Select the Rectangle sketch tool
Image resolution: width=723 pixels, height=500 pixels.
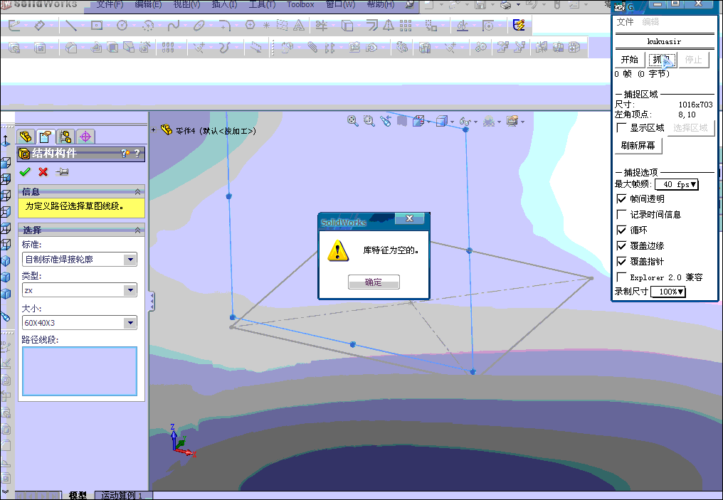click(96, 25)
